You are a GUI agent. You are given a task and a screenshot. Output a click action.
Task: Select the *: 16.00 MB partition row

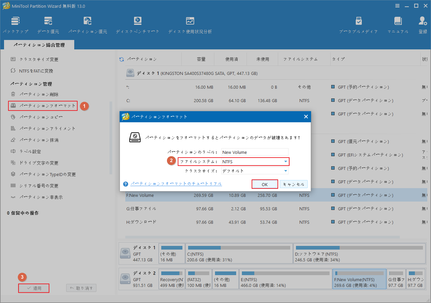276,87
